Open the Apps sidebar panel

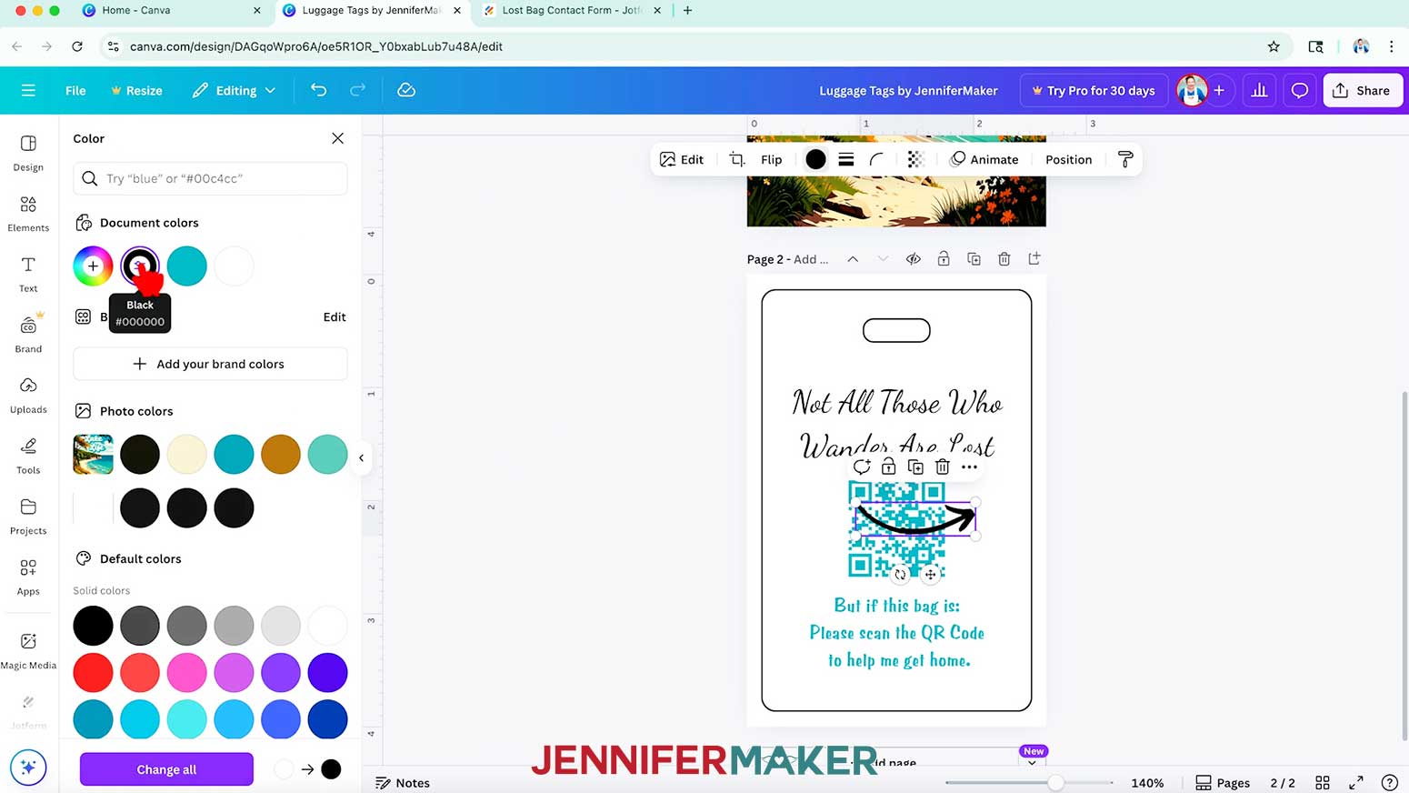click(x=28, y=577)
